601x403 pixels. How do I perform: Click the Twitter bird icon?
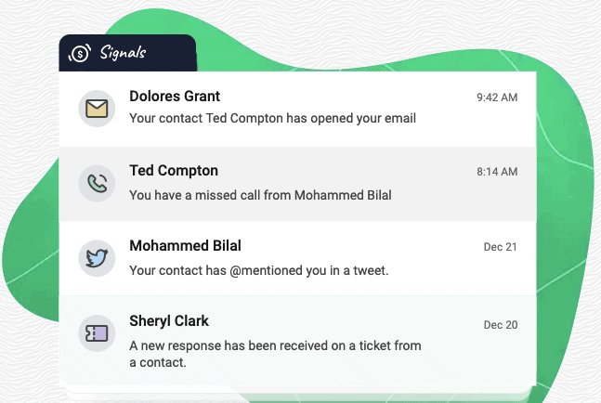[97, 258]
